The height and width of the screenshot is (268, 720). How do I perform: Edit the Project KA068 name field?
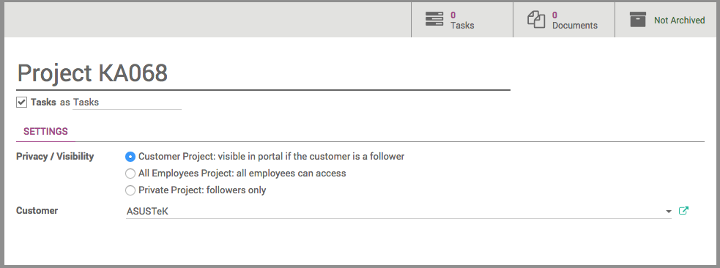[263, 73]
